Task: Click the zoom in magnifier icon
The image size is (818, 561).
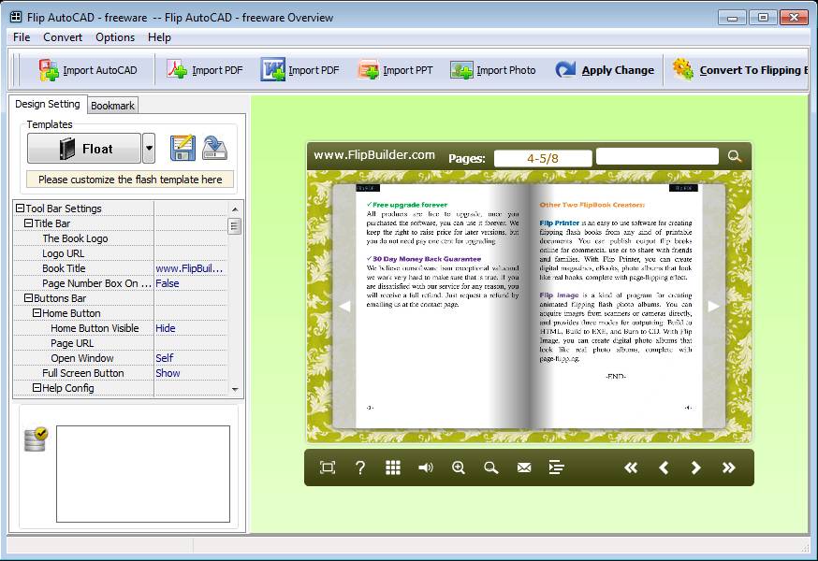Action: pos(459,467)
